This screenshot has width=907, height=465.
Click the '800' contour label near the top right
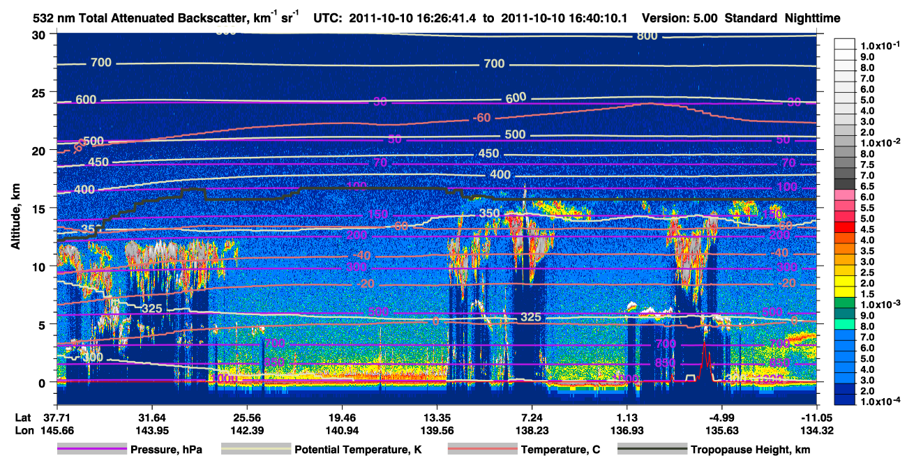[647, 35]
